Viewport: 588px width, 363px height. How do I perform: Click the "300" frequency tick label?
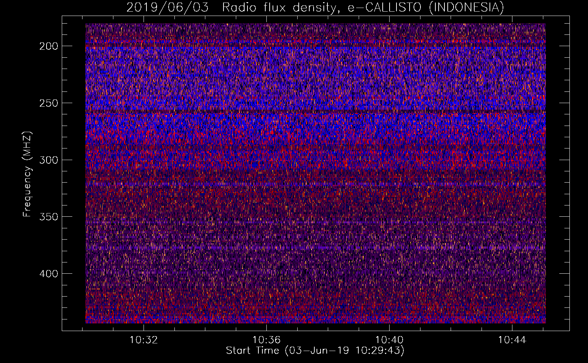[48, 160]
